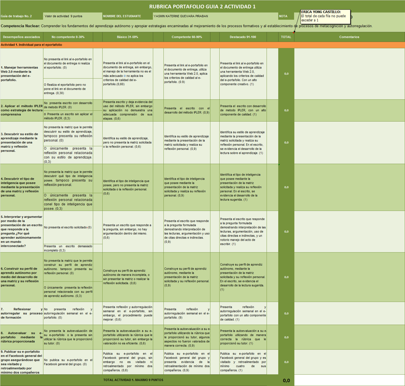Click the TOTAL column header
Image resolution: width=405 pixels, height=386 pixels.
[286, 37]
